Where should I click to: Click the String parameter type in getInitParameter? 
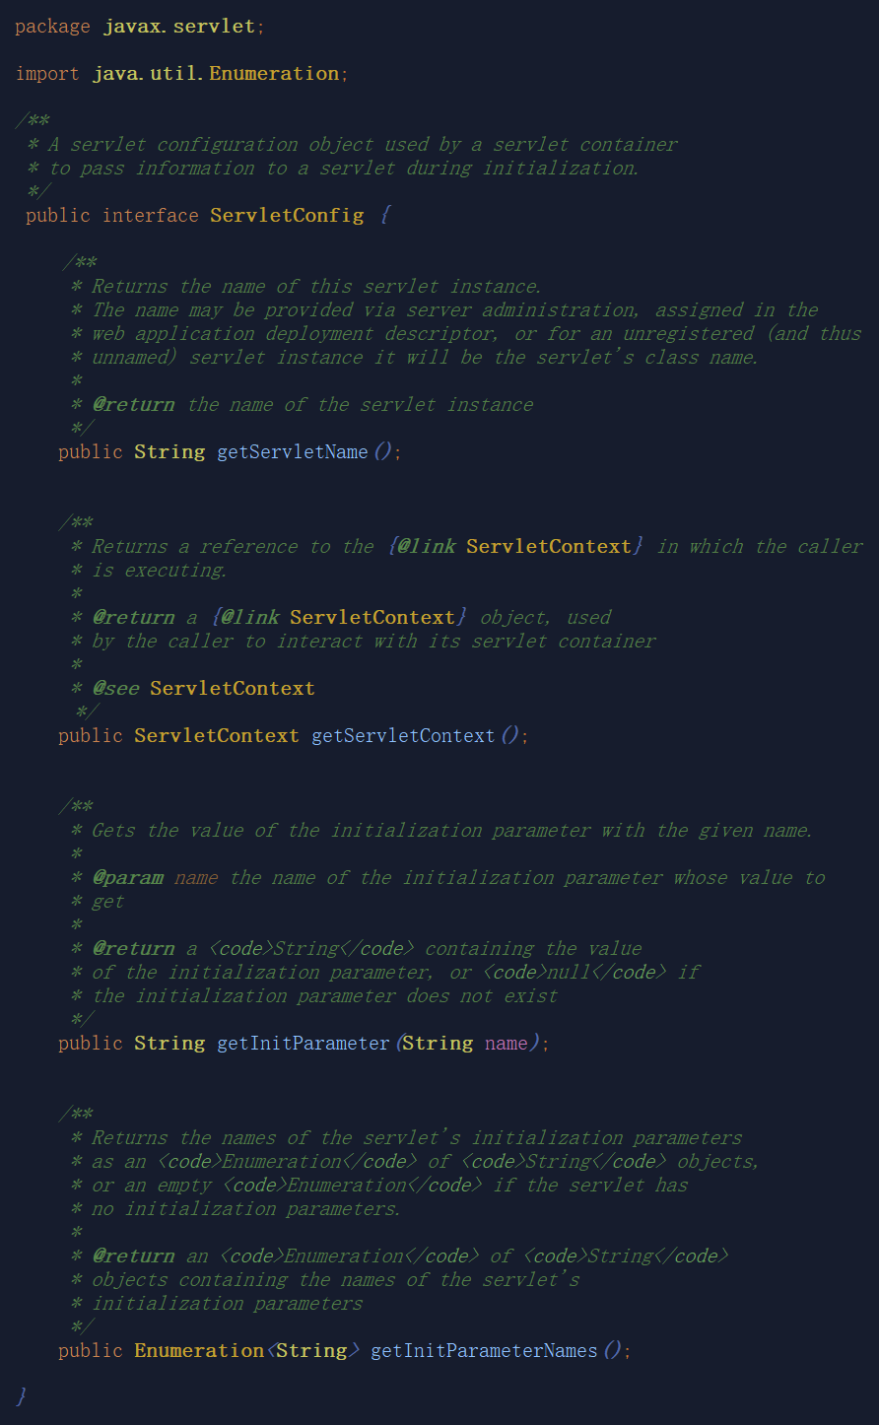438,1043
